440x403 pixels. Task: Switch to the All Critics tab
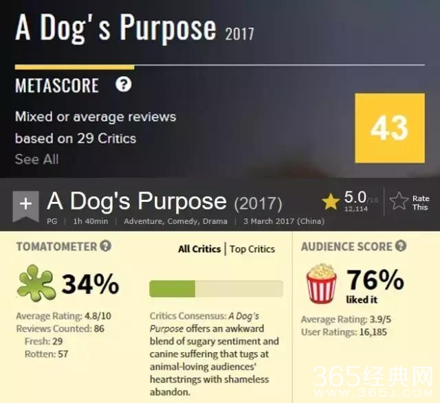199,249
